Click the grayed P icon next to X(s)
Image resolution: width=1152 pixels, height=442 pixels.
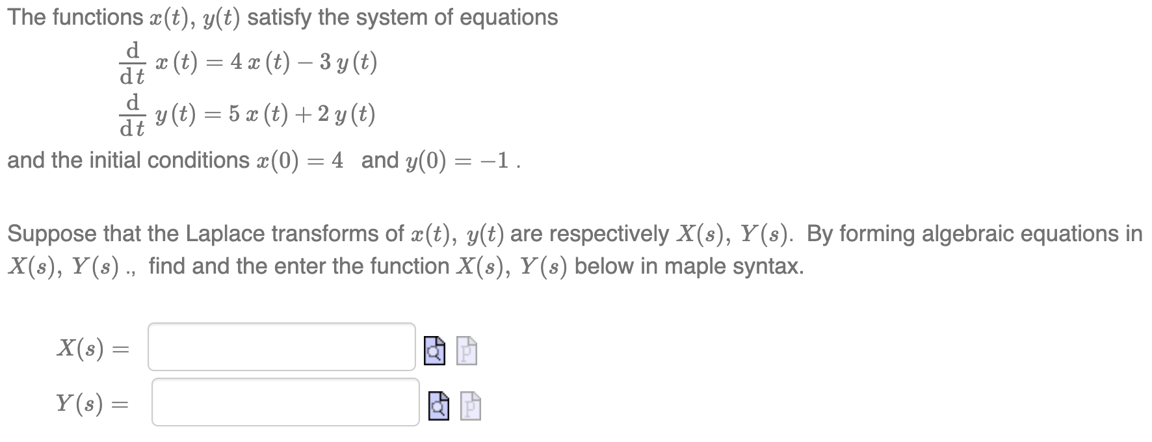coord(465,351)
